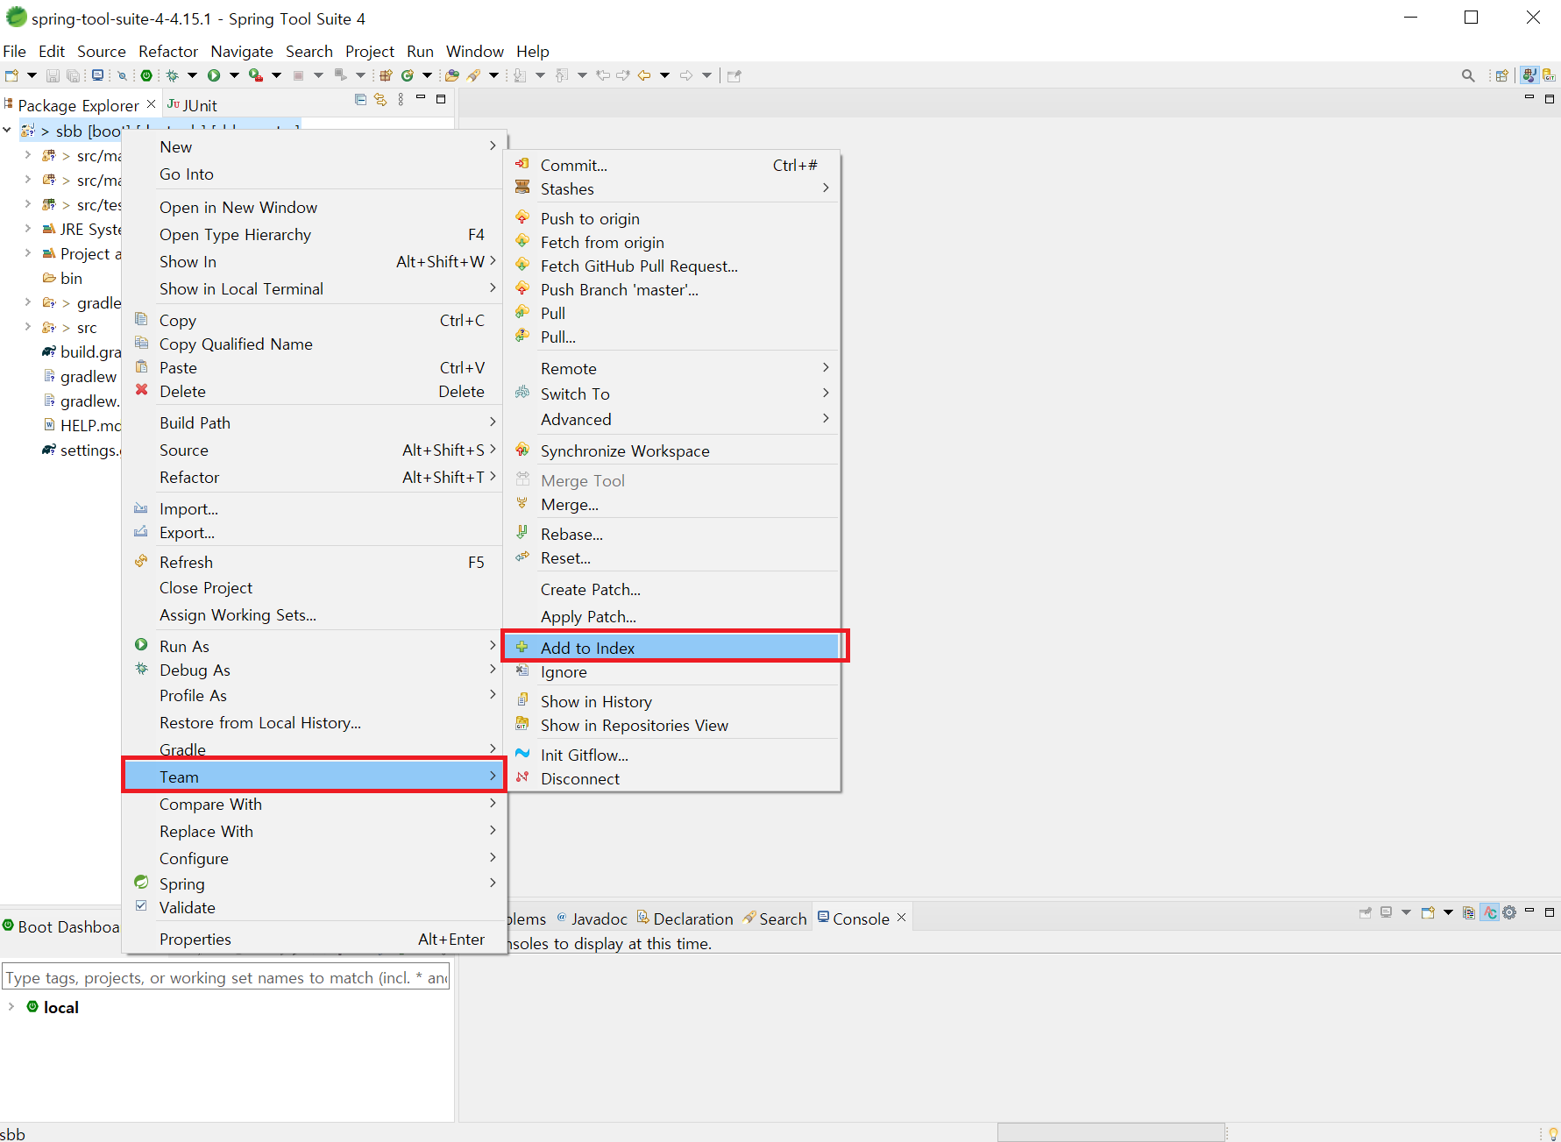Click the tip-of-the-day lightbulb status icon

(1553, 1133)
